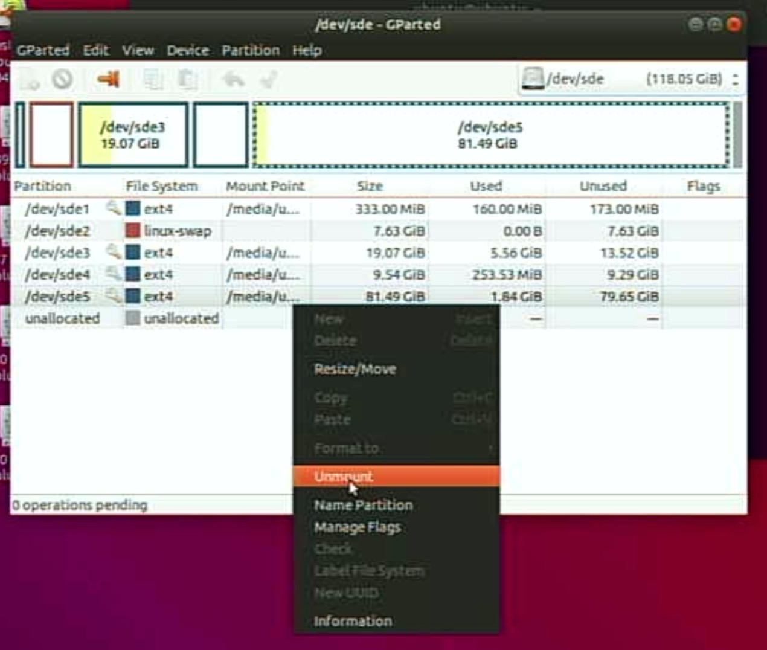Image resolution: width=767 pixels, height=650 pixels.
Task: Open the Partition menu
Action: [x=251, y=50]
